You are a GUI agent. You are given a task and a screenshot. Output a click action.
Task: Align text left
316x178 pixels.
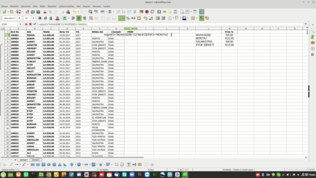click(74, 18)
